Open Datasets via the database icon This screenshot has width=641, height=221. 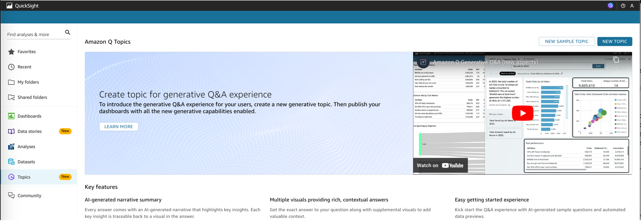pyautogui.click(x=11, y=162)
